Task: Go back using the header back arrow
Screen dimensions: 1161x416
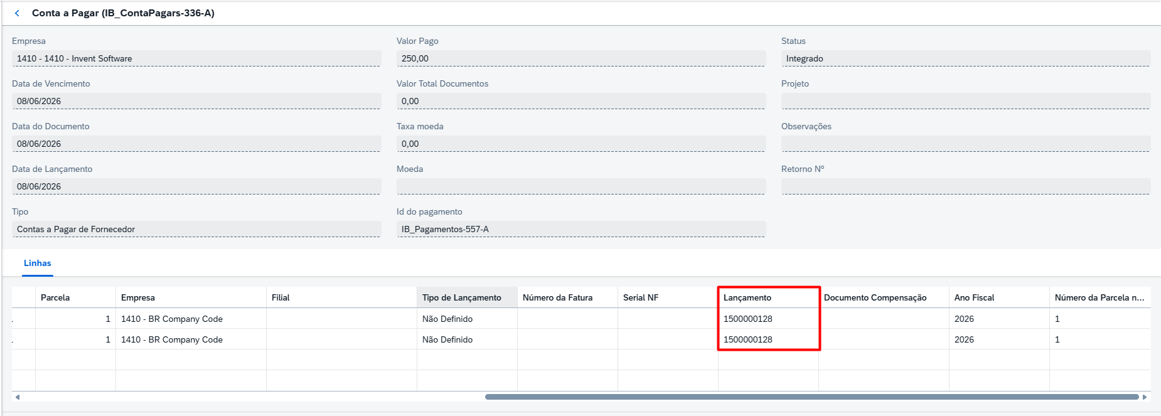Action: click(17, 13)
